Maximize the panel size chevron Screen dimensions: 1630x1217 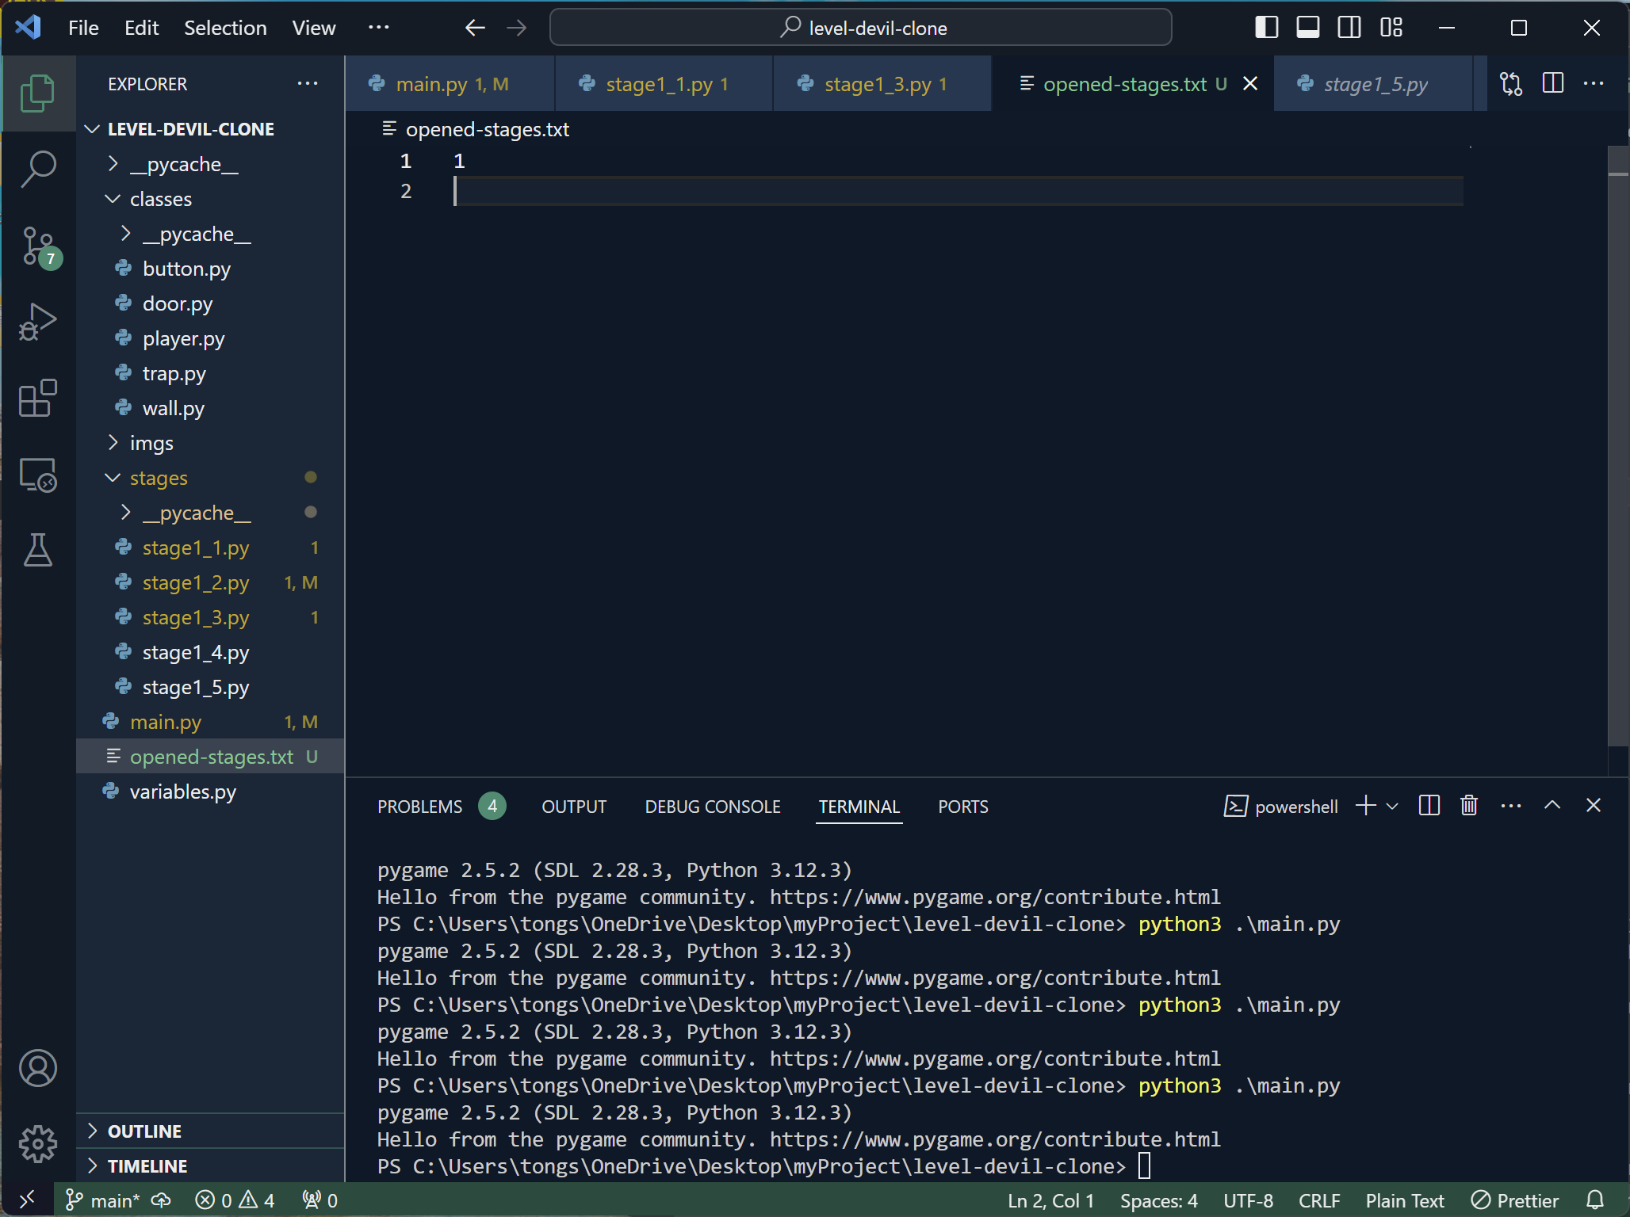pyautogui.click(x=1552, y=806)
